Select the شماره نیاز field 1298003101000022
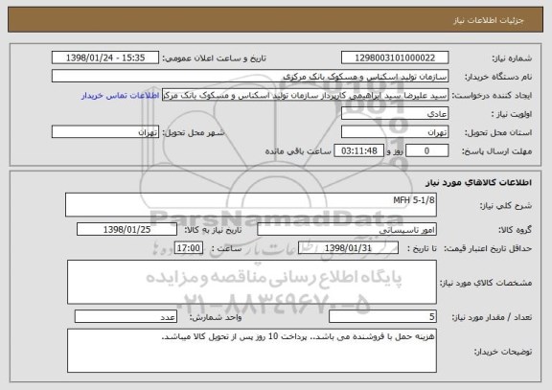552x390 pixels. tap(395, 57)
